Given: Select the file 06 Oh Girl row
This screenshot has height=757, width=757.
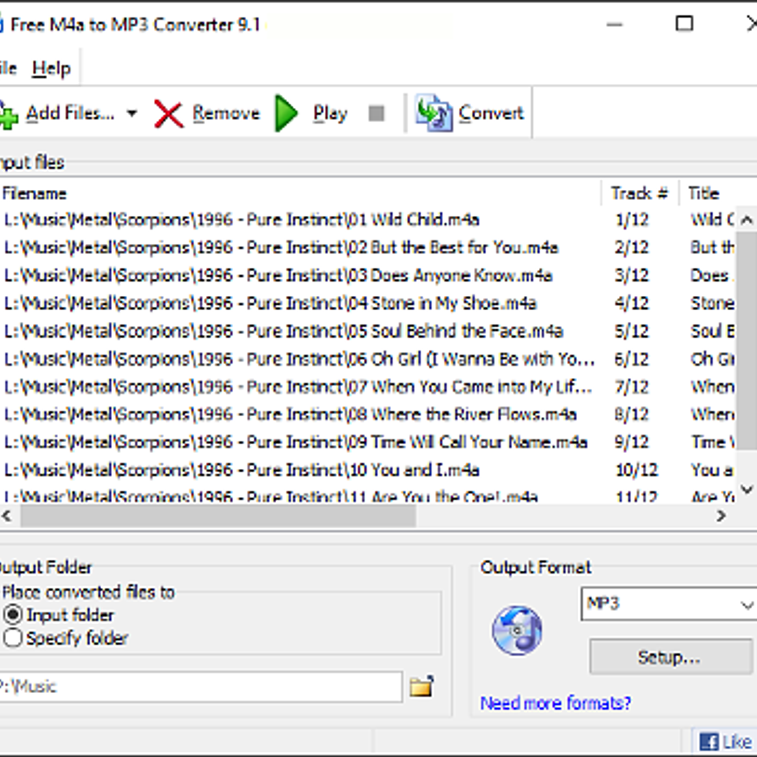Looking at the screenshot, I should 299,360.
